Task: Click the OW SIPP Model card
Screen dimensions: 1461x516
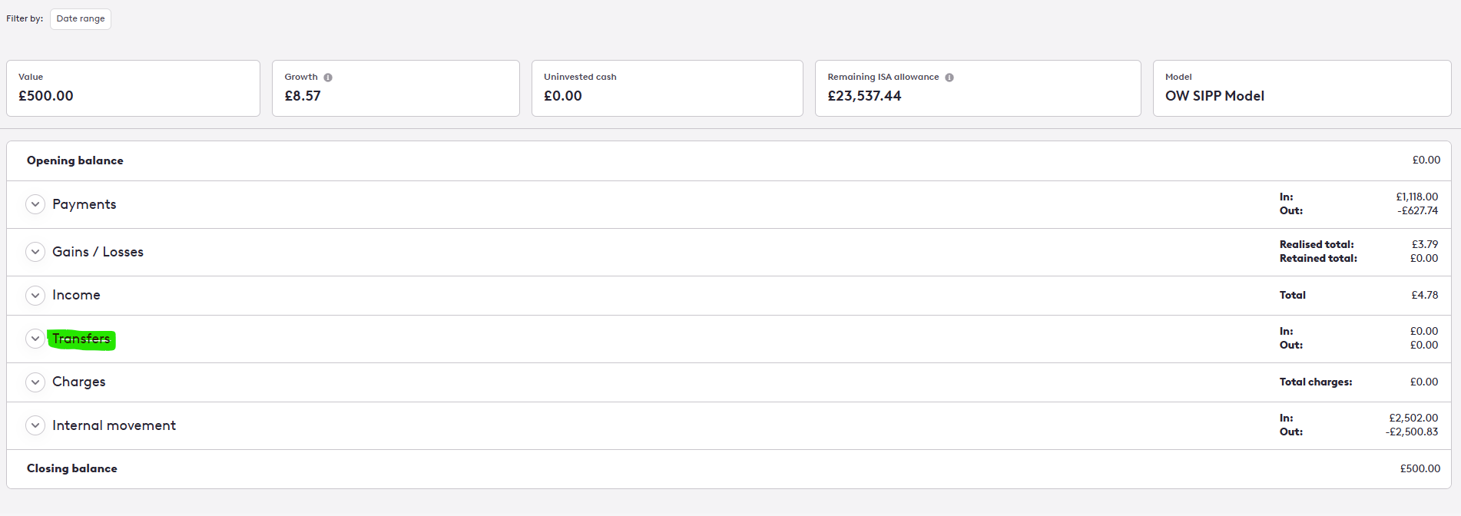Action: pos(1301,88)
